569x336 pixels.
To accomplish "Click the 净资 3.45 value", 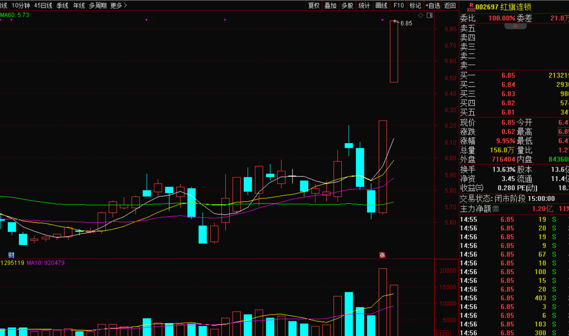I will point(508,179).
